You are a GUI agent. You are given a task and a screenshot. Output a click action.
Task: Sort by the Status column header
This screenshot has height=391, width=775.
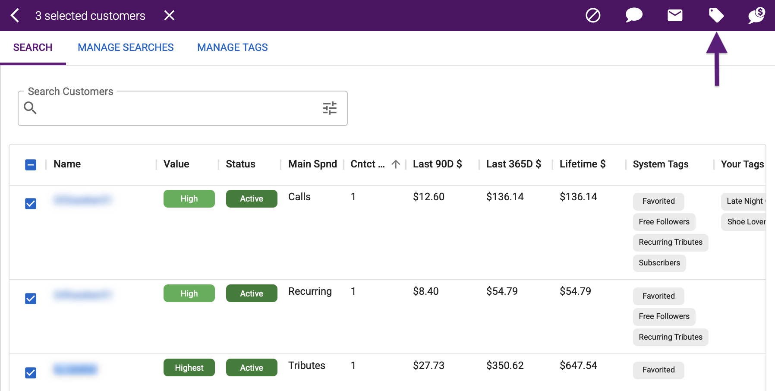(241, 164)
